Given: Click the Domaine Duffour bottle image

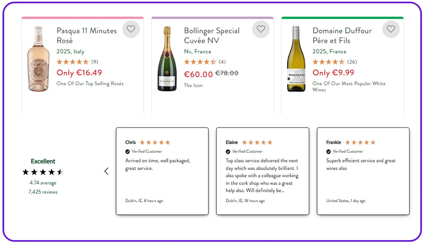Looking at the screenshot, I should coord(295,60).
